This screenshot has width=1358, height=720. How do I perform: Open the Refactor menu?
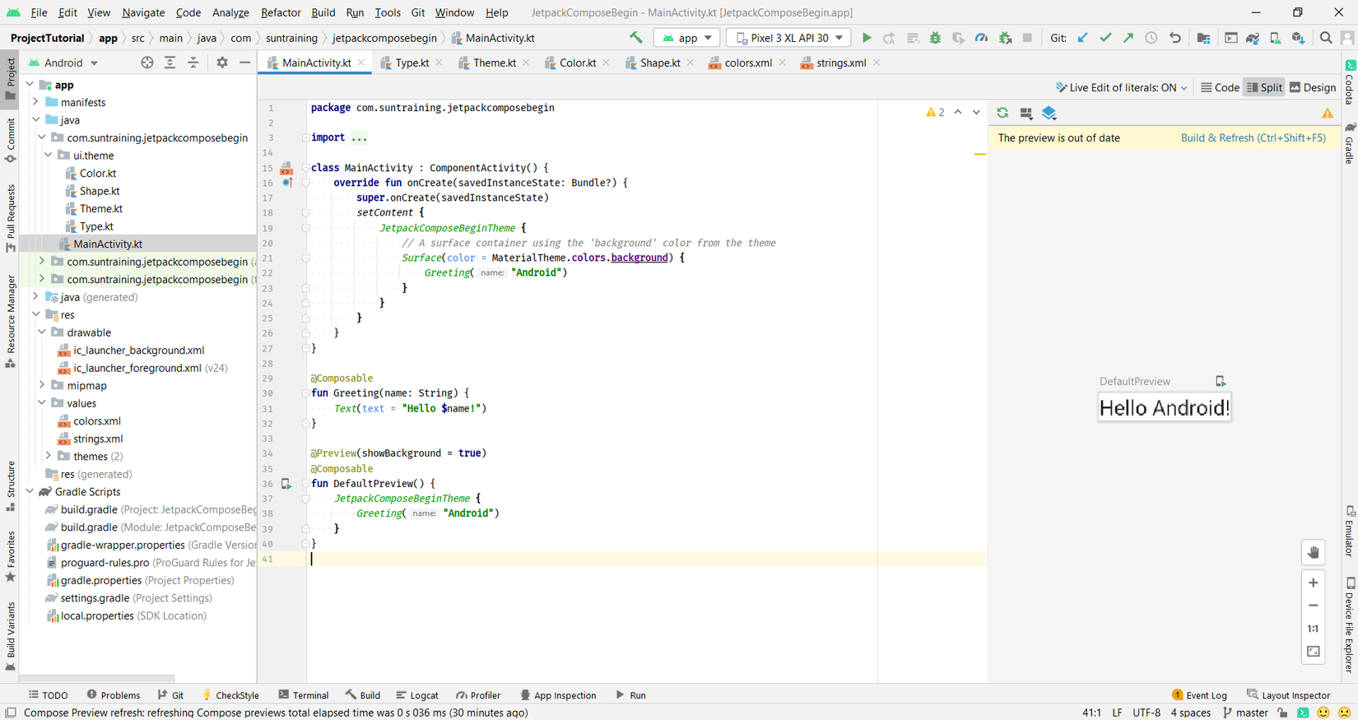point(281,12)
